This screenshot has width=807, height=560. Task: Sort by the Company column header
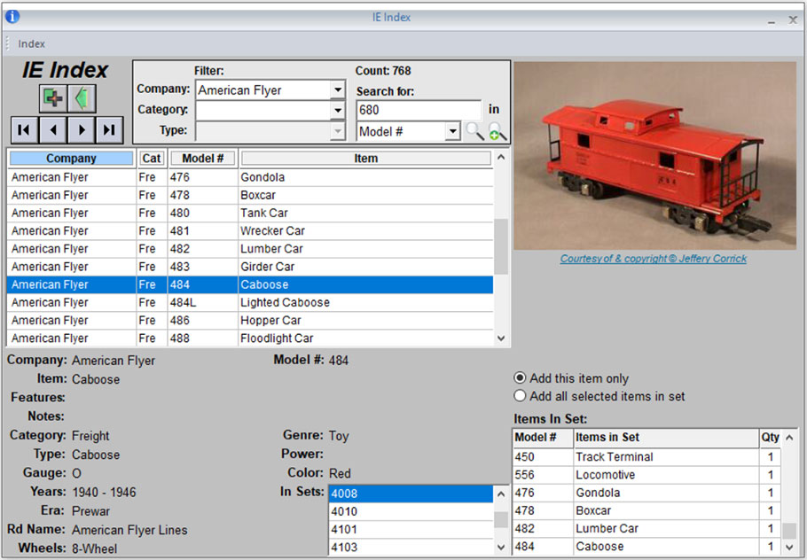tap(72, 159)
